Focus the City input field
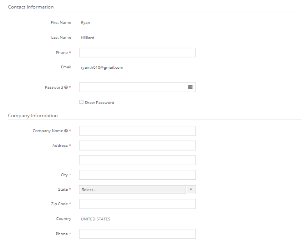The image size is (305, 243). click(x=137, y=175)
